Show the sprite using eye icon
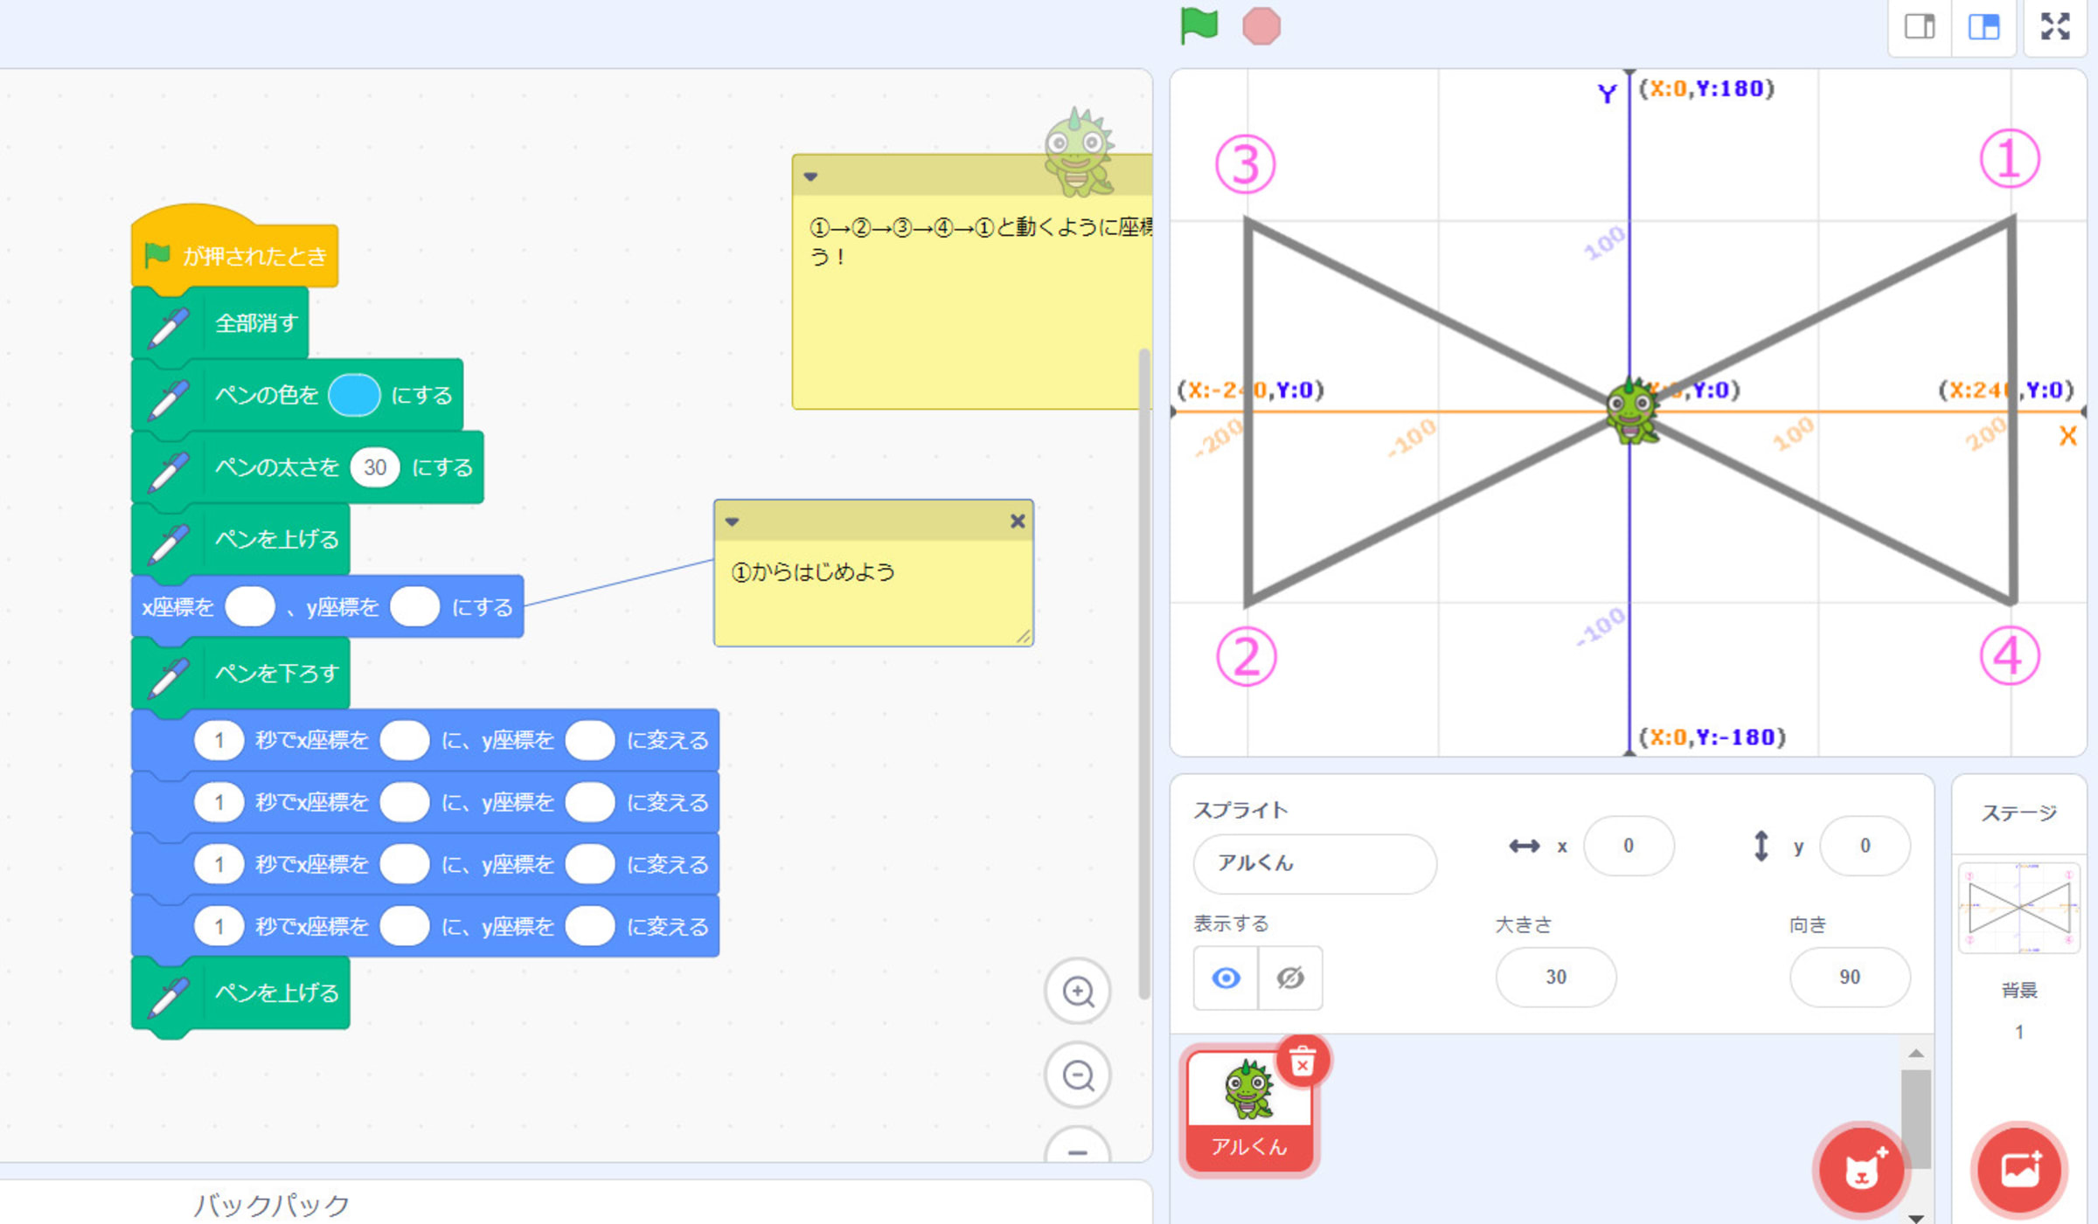Screen dimensions: 2098x1224 (1226, 978)
